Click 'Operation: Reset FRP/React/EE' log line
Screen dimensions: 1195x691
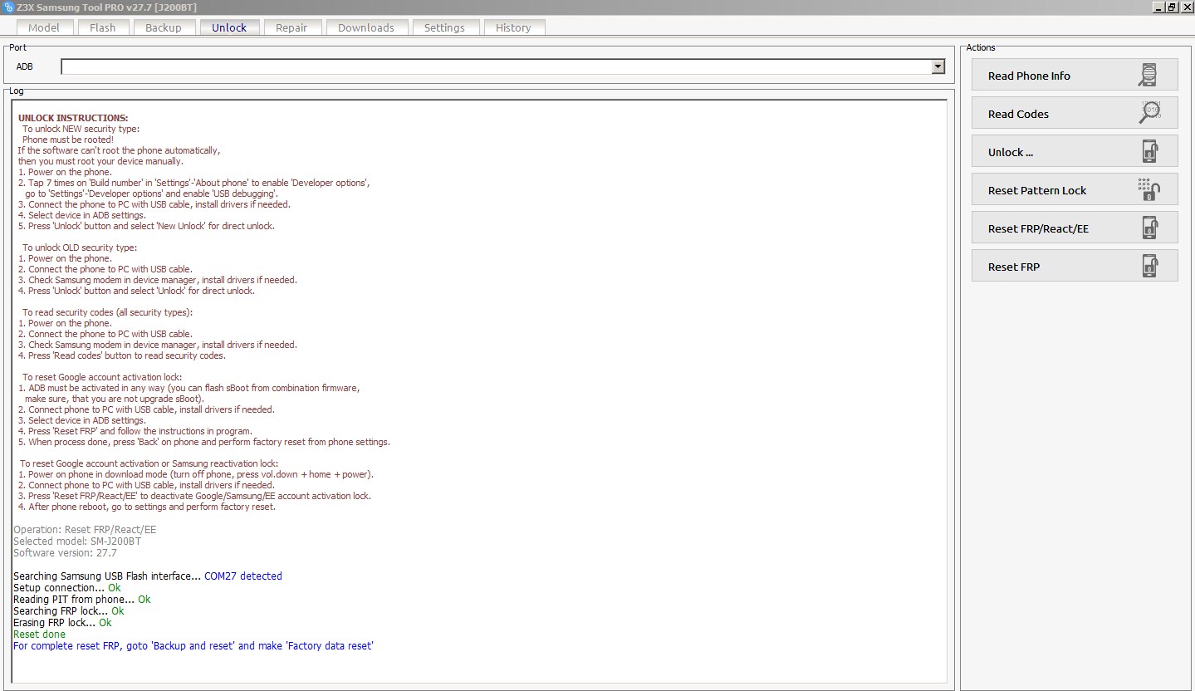point(85,529)
